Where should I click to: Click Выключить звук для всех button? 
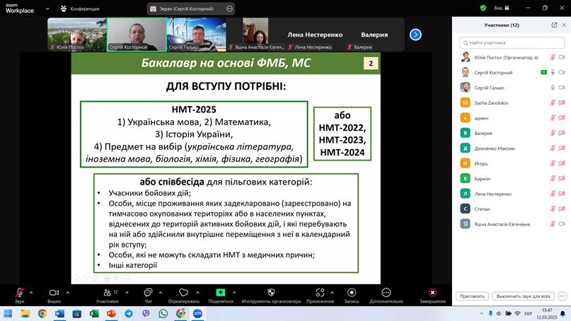[x=524, y=296]
